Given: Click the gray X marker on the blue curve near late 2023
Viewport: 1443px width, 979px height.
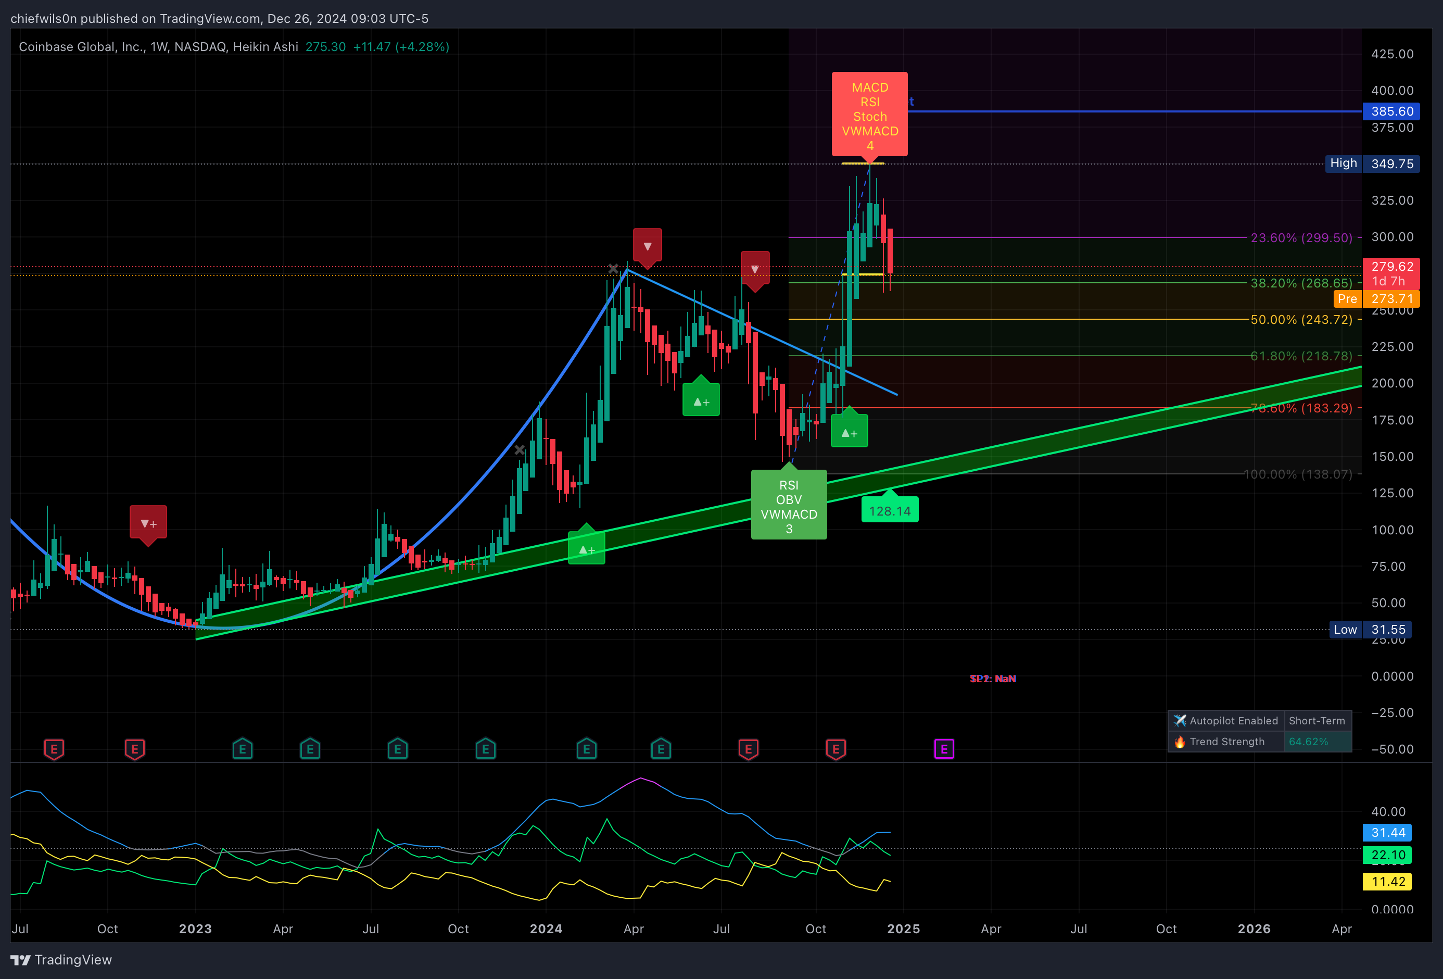Looking at the screenshot, I should coord(519,450).
